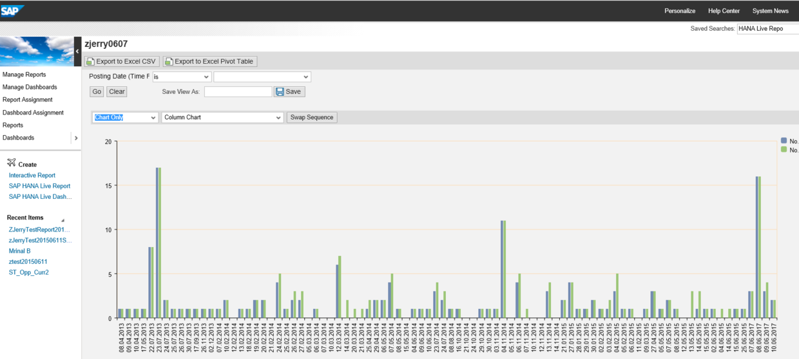Expand the Dashboards submenu arrow
The image size is (799, 359).
coord(75,138)
